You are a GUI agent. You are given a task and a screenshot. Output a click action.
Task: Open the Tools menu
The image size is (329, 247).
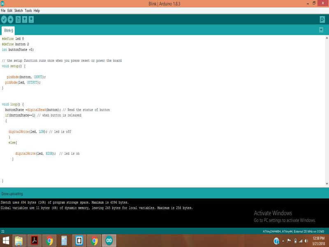click(x=28, y=11)
